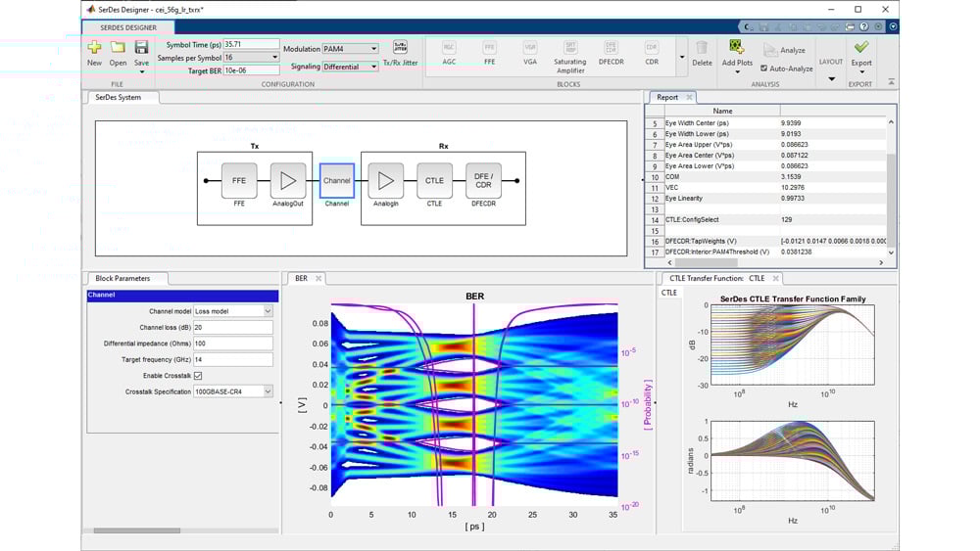Open the Modulation PAM4 dropdown
The height and width of the screenshot is (551, 980).
pyautogui.click(x=373, y=49)
